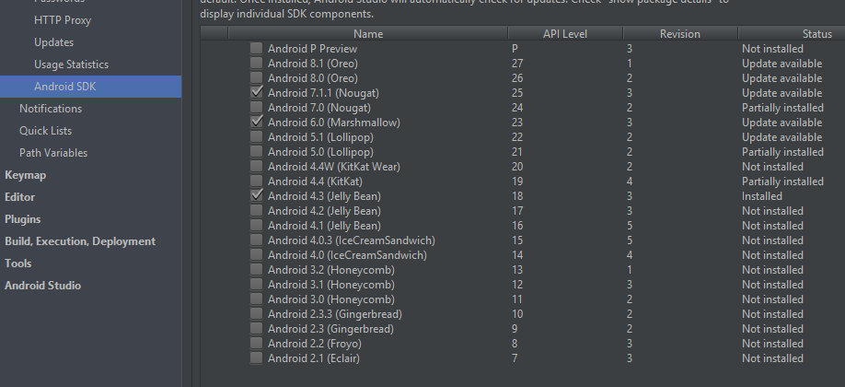The image size is (845, 387).
Task: Go to the Updates settings page
Action: tap(53, 42)
